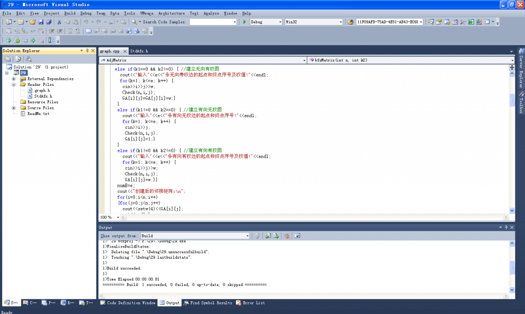
Task: Toggle auto-hide pin on Output panel
Action: point(506,228)
